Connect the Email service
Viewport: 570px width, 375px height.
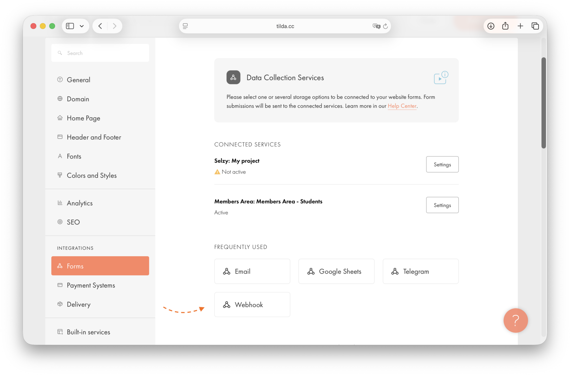coord(252,271)
